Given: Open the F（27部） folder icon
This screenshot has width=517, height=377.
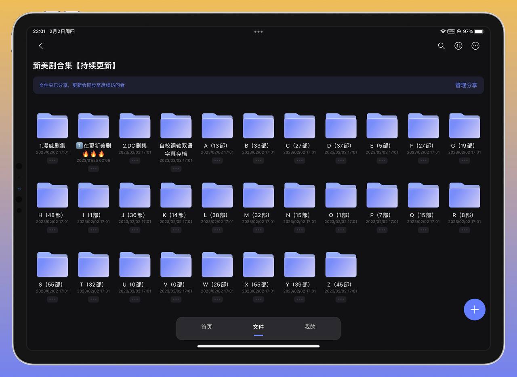Looking at the screenshot, I should coord(423,126).
